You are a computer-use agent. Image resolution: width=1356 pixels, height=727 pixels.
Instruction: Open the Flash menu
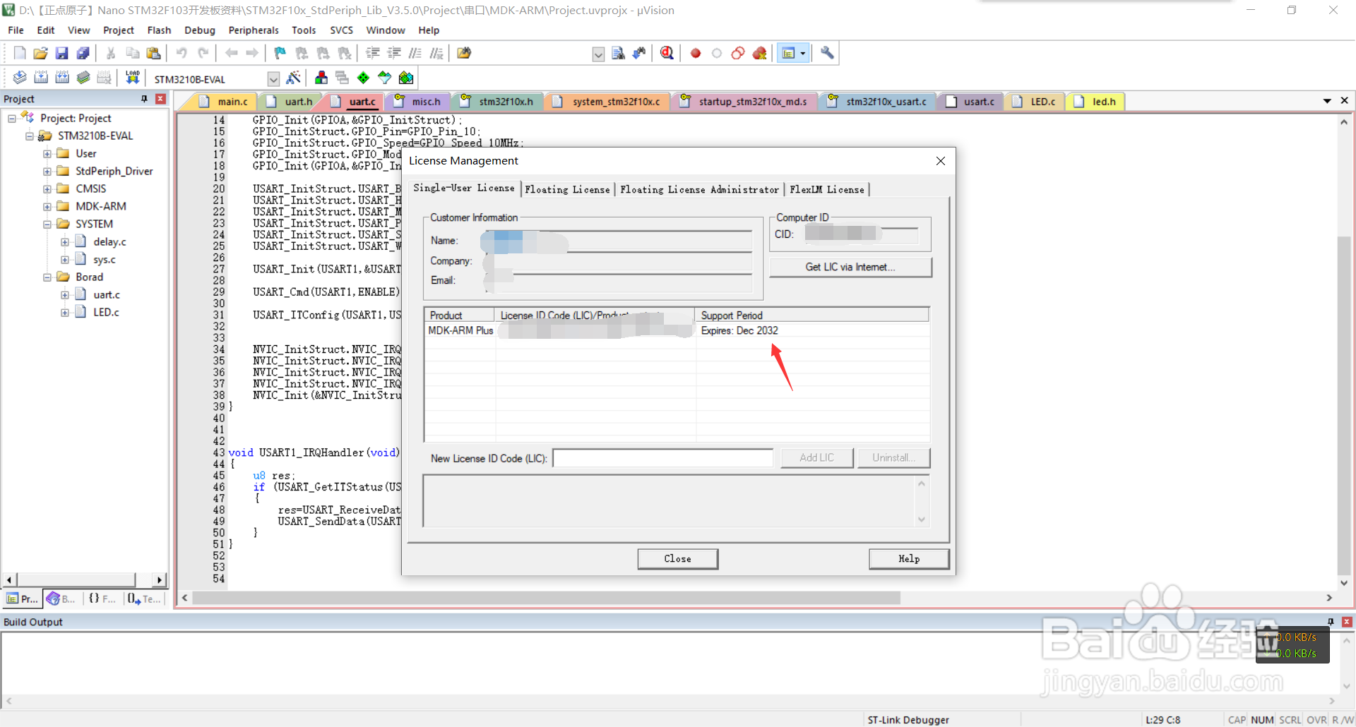[x=159, y=30]
